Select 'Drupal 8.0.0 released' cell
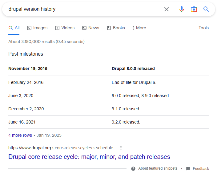The image size is (217, 173). pyautogui.click(x=133, y=69)
